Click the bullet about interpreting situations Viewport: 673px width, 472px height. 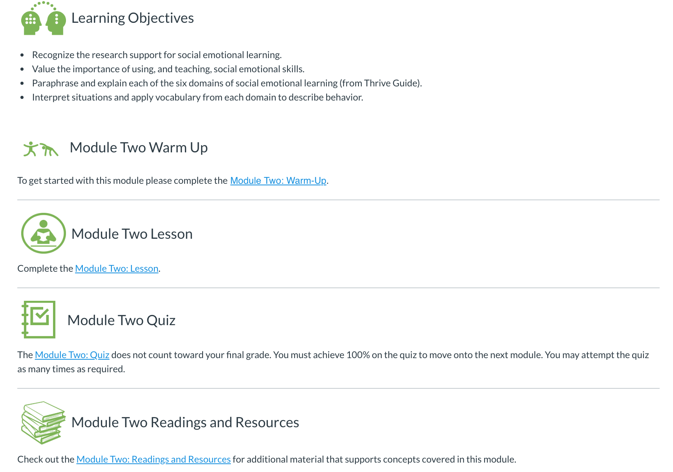(x=198, y=97)
